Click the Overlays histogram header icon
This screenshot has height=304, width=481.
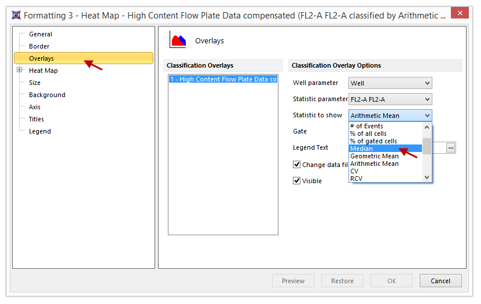(x=177, y=40)
